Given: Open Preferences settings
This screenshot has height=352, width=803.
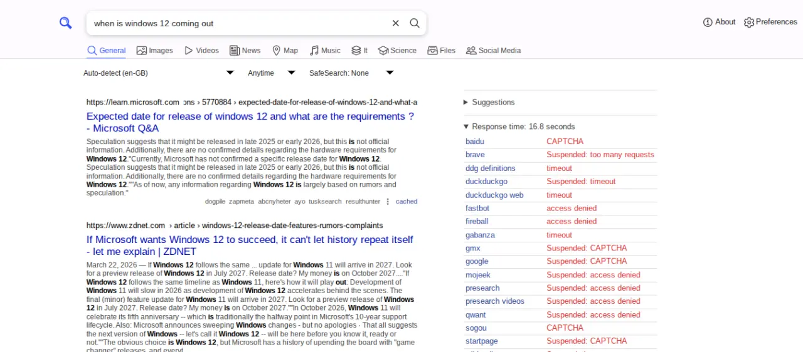Looking at the screenshot, I should click(x=770, y=22).
